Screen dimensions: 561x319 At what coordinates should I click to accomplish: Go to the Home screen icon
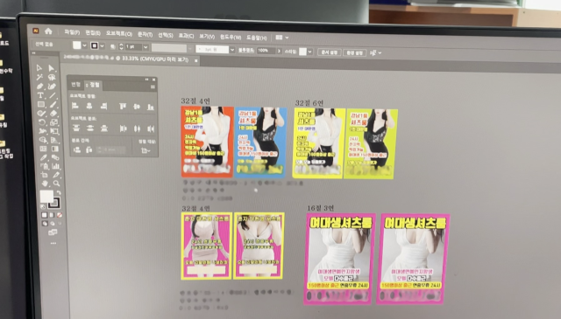point(48,31)
